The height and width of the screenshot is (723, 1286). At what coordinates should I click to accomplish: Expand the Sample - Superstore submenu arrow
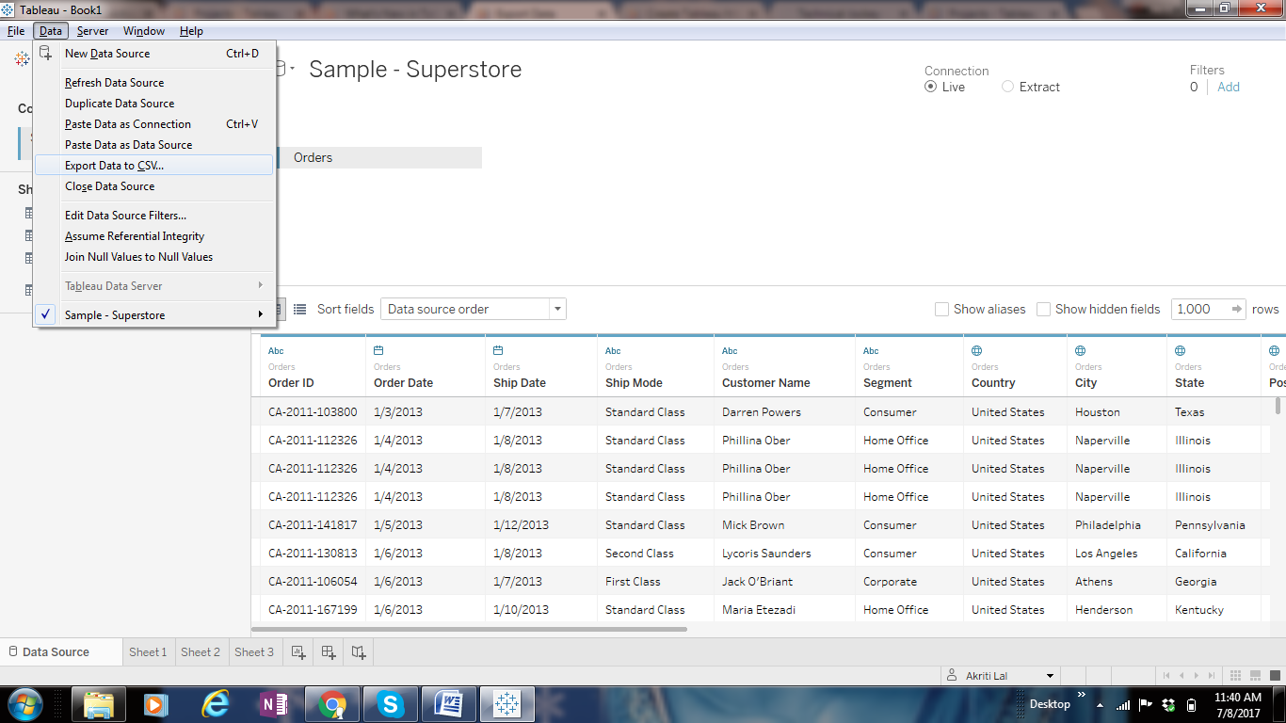coord(261,314)
